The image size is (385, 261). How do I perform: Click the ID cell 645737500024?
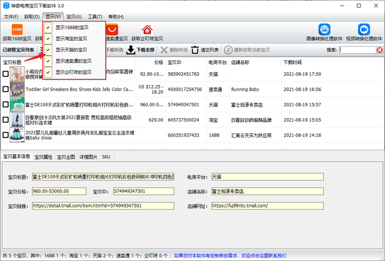tap(183, 120)
